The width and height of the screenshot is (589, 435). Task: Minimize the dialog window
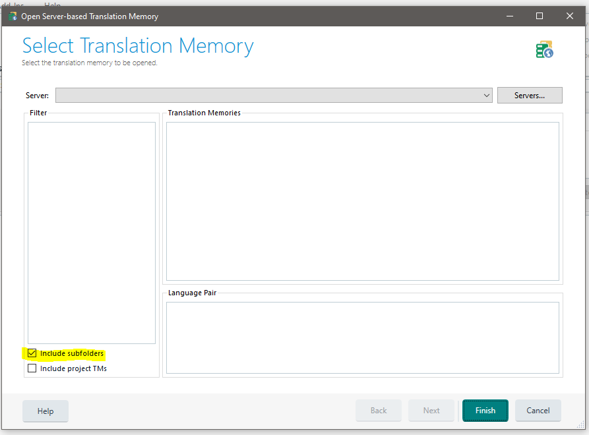pyautogui.click(x=510, y=16)
